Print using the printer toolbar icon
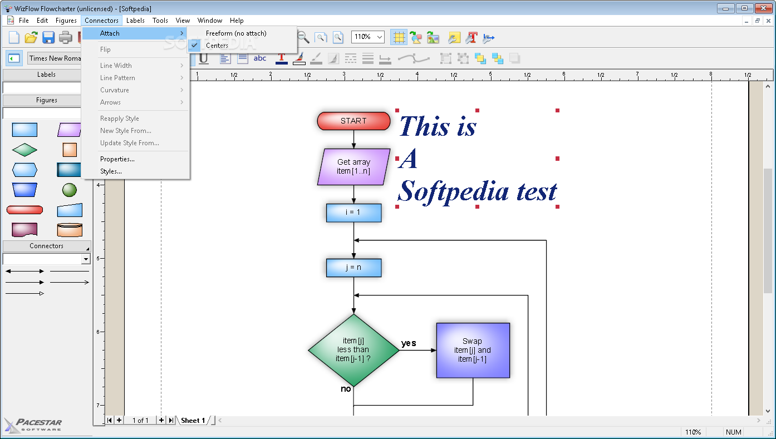 click(66, 38)
